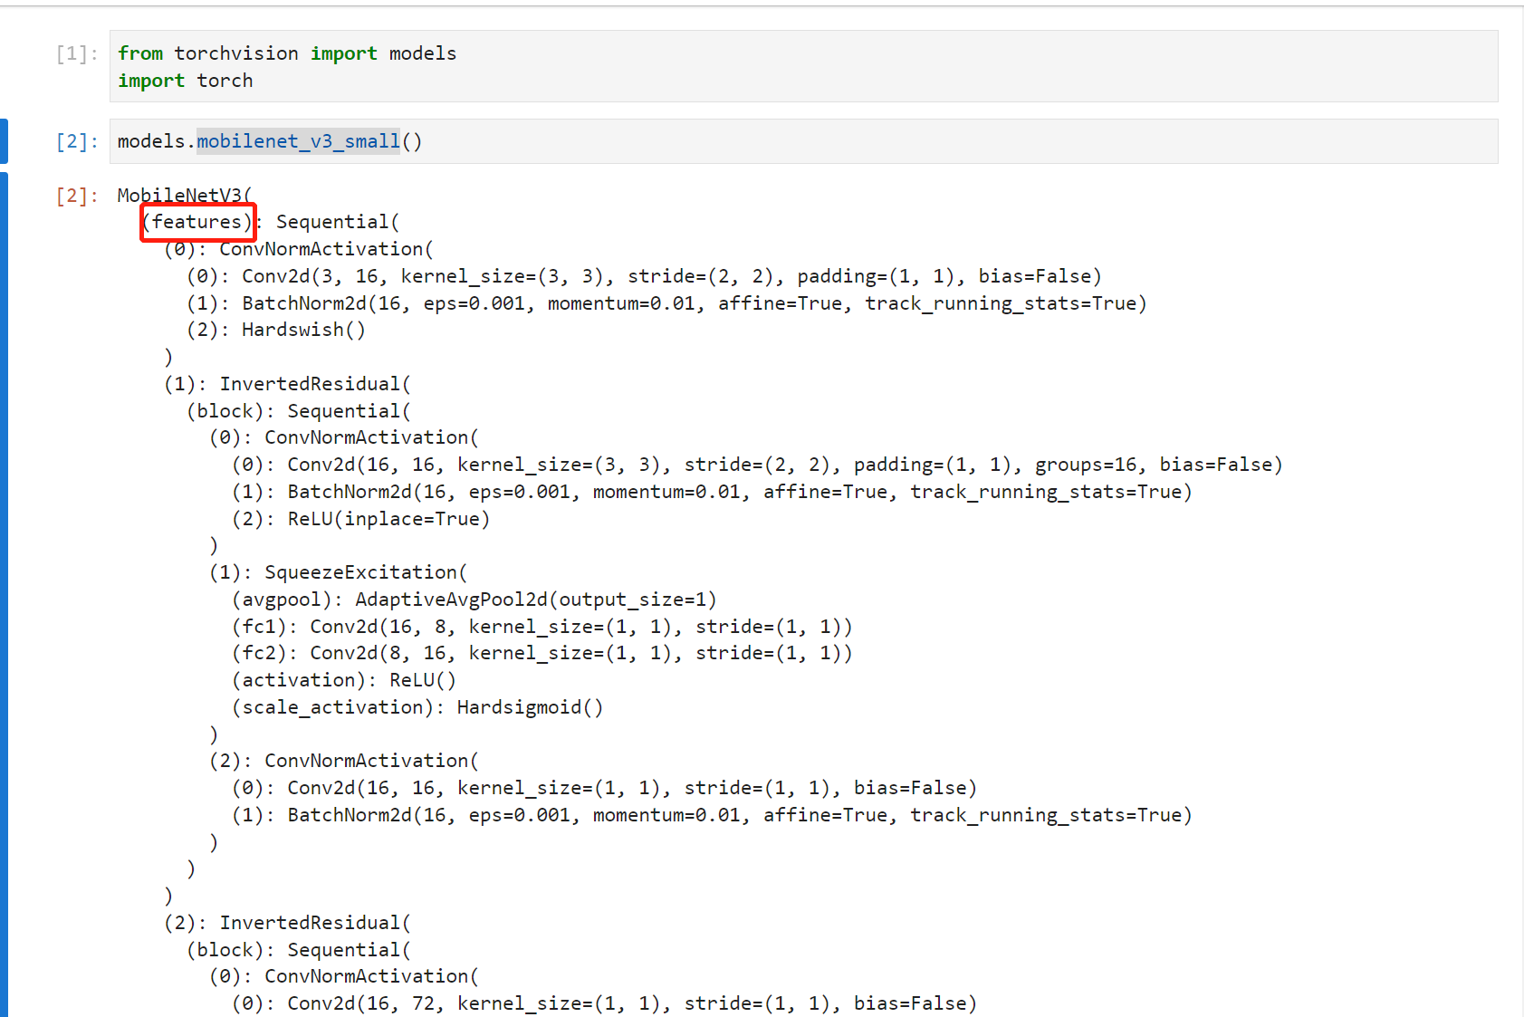Click the '(activation): ReLU()' line

[344, 680]
